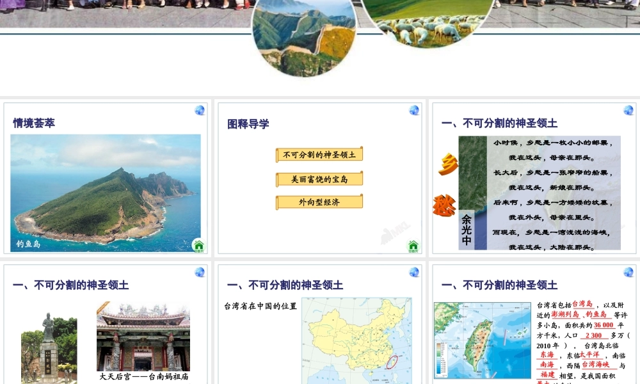Open the 大天后宫 temple photo
The width and height of the screenshot is (640, 384).
(x=143, y=336)
